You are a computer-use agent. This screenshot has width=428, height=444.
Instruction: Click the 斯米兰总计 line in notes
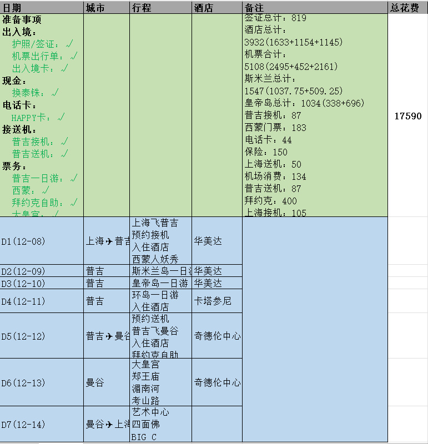[294, 85]
